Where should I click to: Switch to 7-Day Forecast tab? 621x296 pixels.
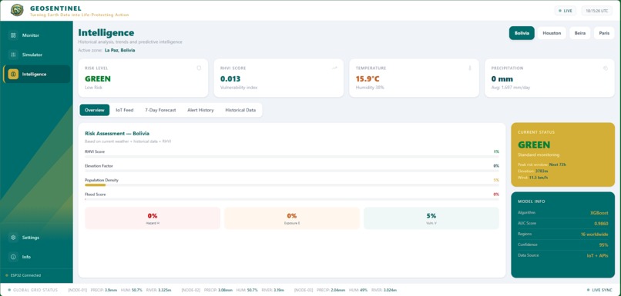click(x=160, y=110)
